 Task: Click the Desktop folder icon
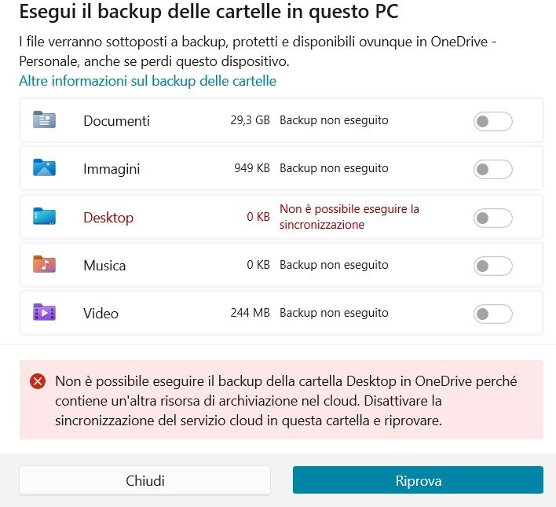pyautogui.click(x=44, y=216)
